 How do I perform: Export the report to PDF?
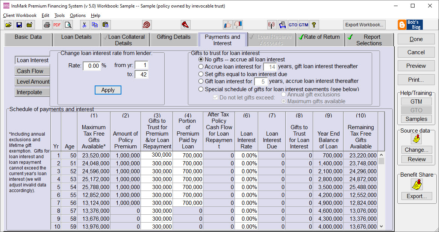point(57,24)
